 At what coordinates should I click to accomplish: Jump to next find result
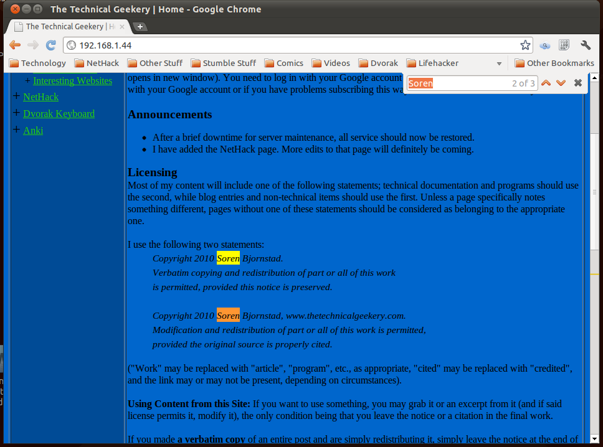(561, 83)
